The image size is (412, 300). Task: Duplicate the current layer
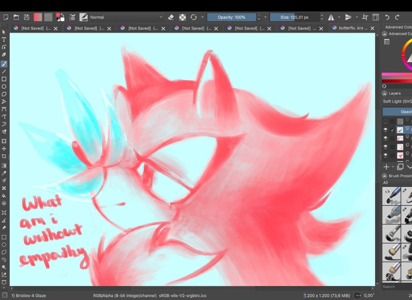tap(400, 166)
